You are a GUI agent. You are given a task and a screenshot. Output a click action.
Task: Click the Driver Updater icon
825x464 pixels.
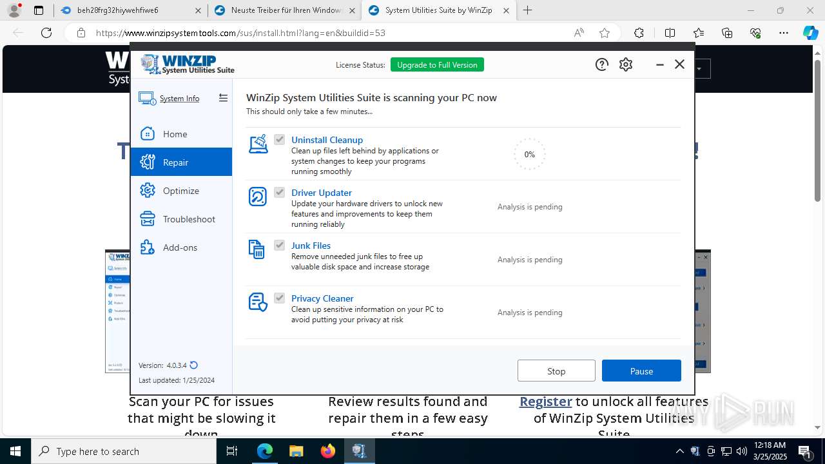(x=258, y=197)
